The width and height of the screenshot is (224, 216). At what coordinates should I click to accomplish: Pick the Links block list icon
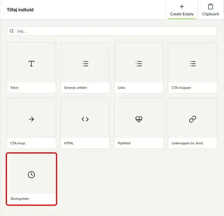[139, 64]
